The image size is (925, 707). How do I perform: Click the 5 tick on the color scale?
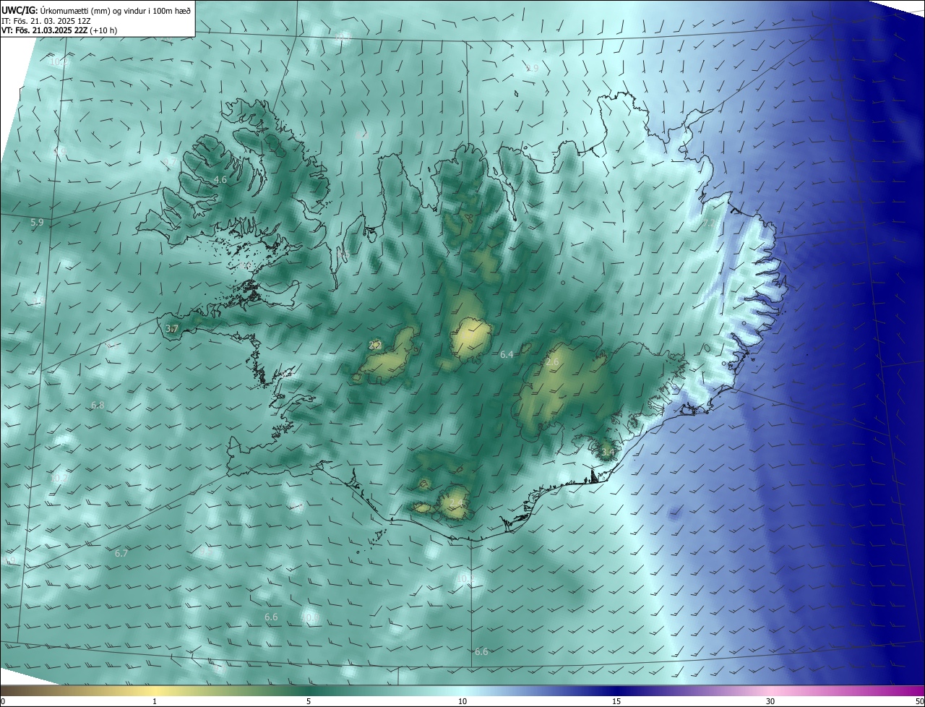click(309, 701)
